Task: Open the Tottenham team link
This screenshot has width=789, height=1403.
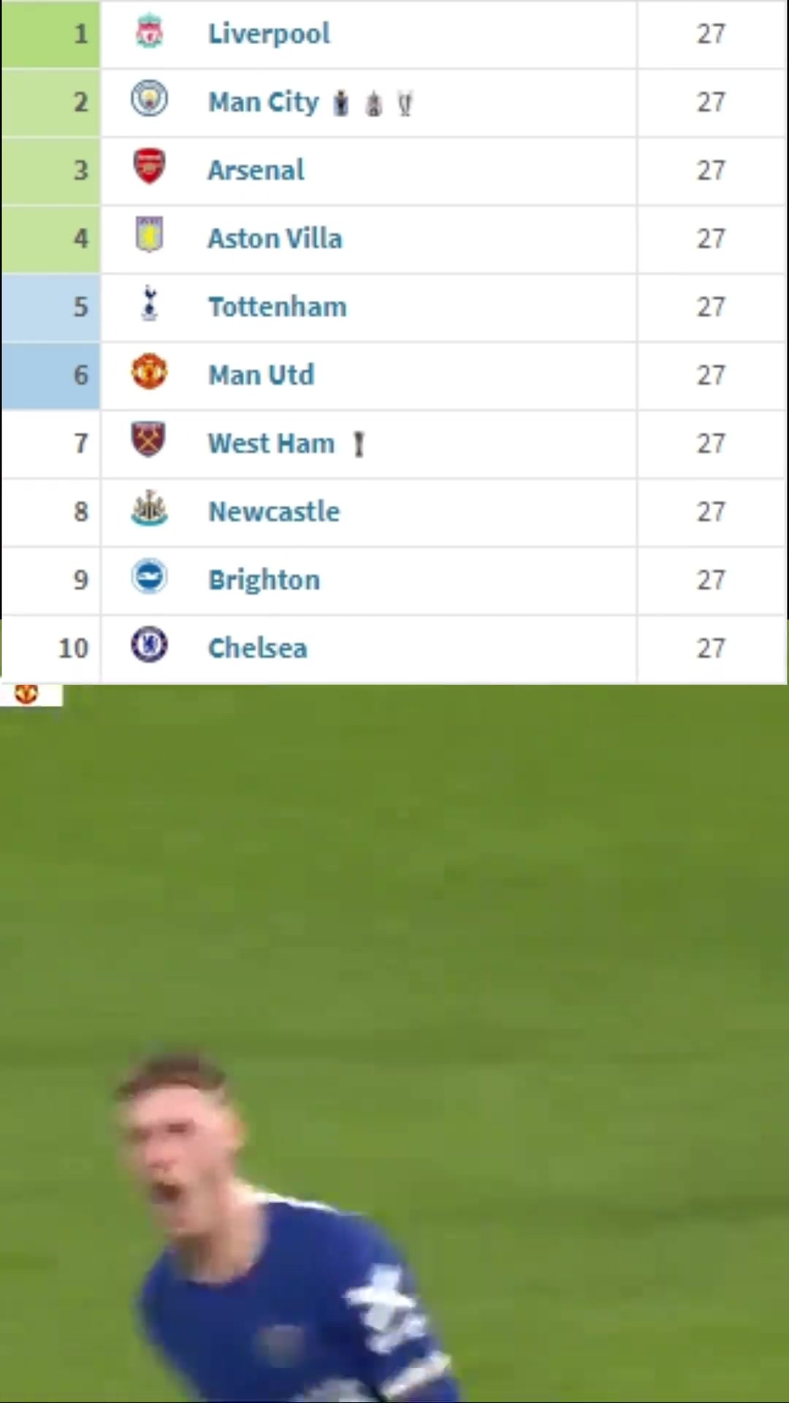Action: click(278, 307)
